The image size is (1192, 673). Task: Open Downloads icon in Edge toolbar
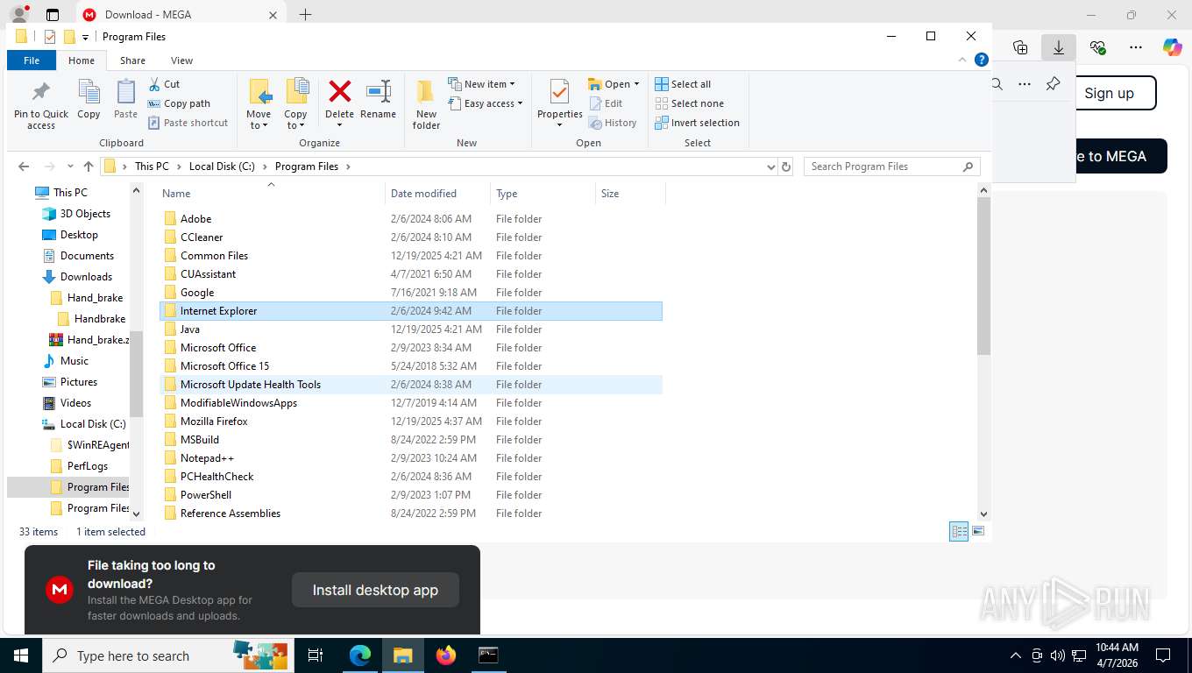coord(1059,47)
